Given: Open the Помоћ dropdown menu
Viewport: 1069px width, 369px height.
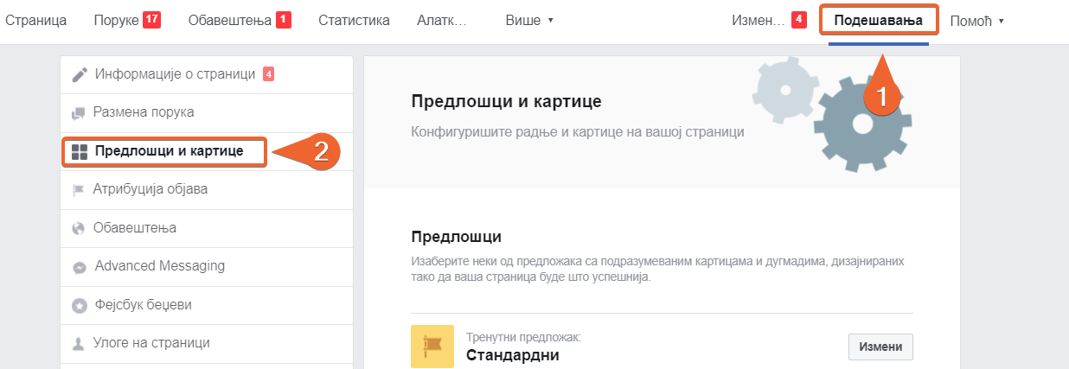Looking at the screenshot, I should 976,20.
